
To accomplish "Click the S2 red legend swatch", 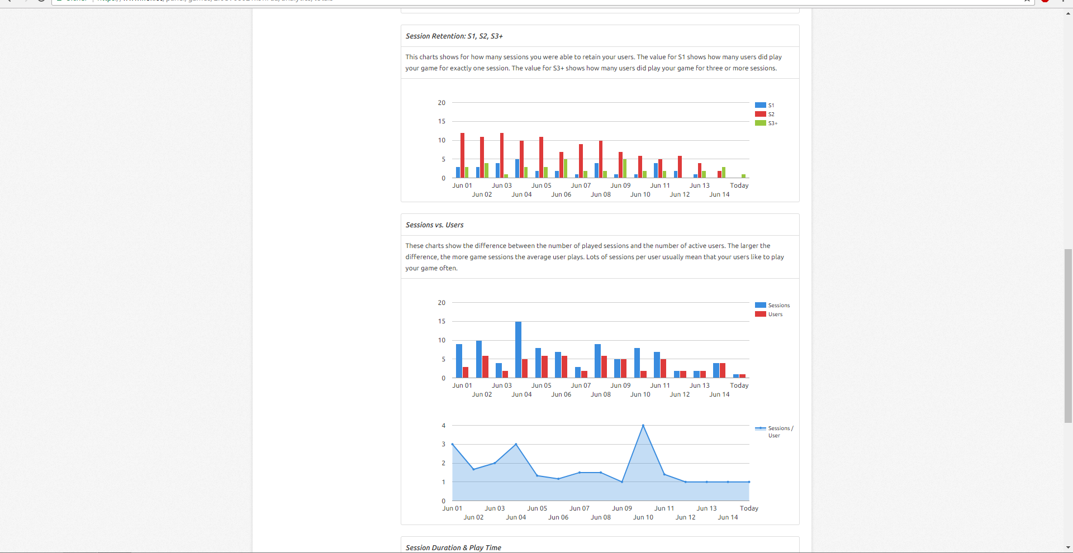I will (760, 114).
